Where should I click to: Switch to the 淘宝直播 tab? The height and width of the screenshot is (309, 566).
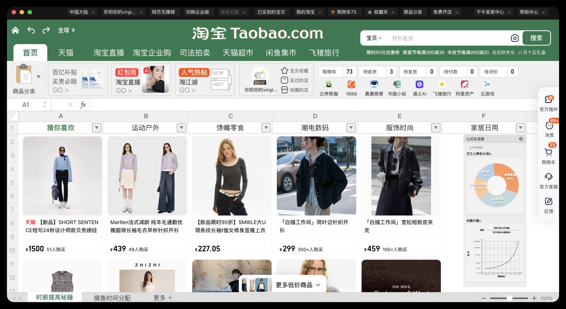pyautogui.click(x=109, y=53)
